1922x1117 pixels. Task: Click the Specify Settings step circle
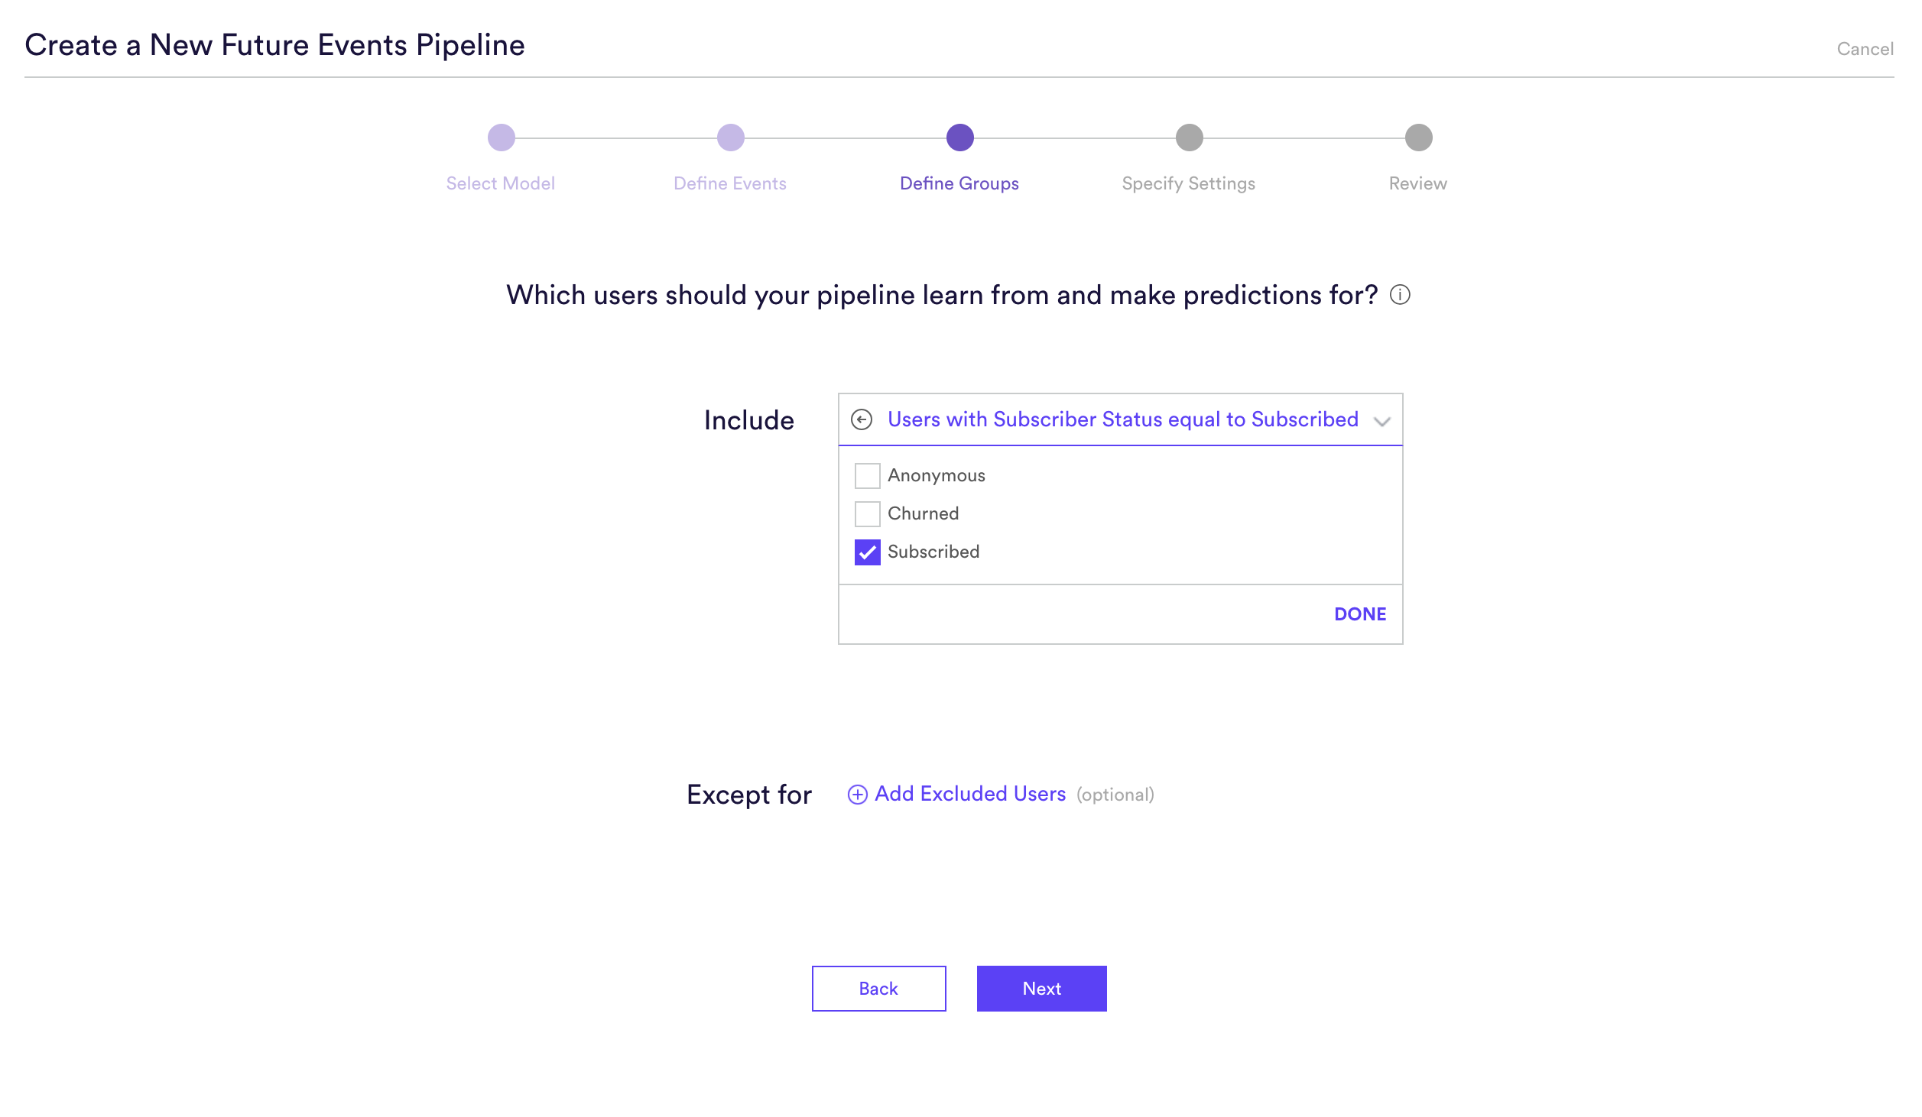click(x=1190, y=138)
